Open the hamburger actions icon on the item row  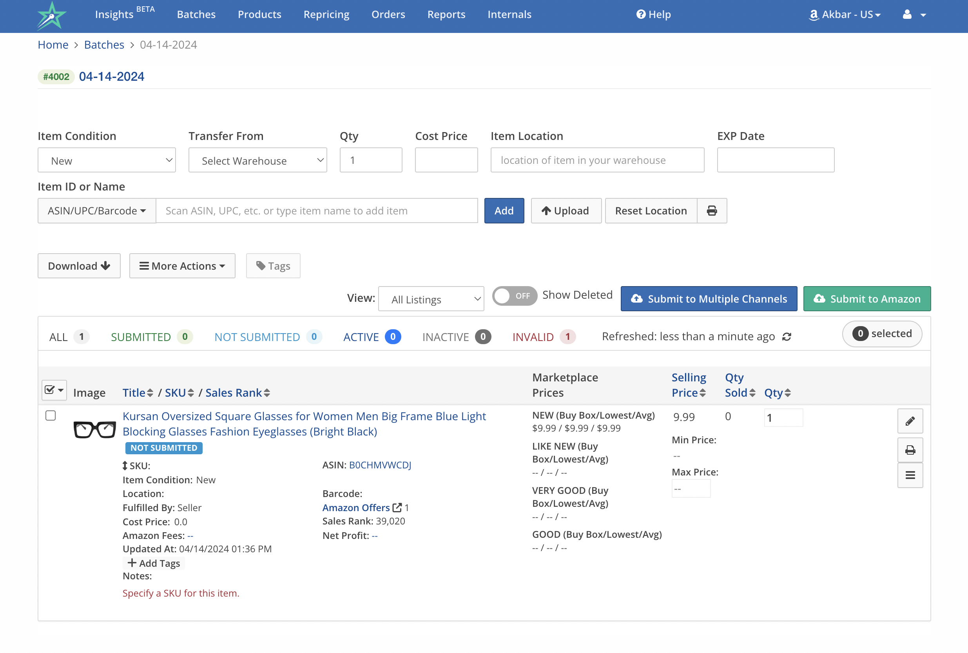tap(910, 475)
